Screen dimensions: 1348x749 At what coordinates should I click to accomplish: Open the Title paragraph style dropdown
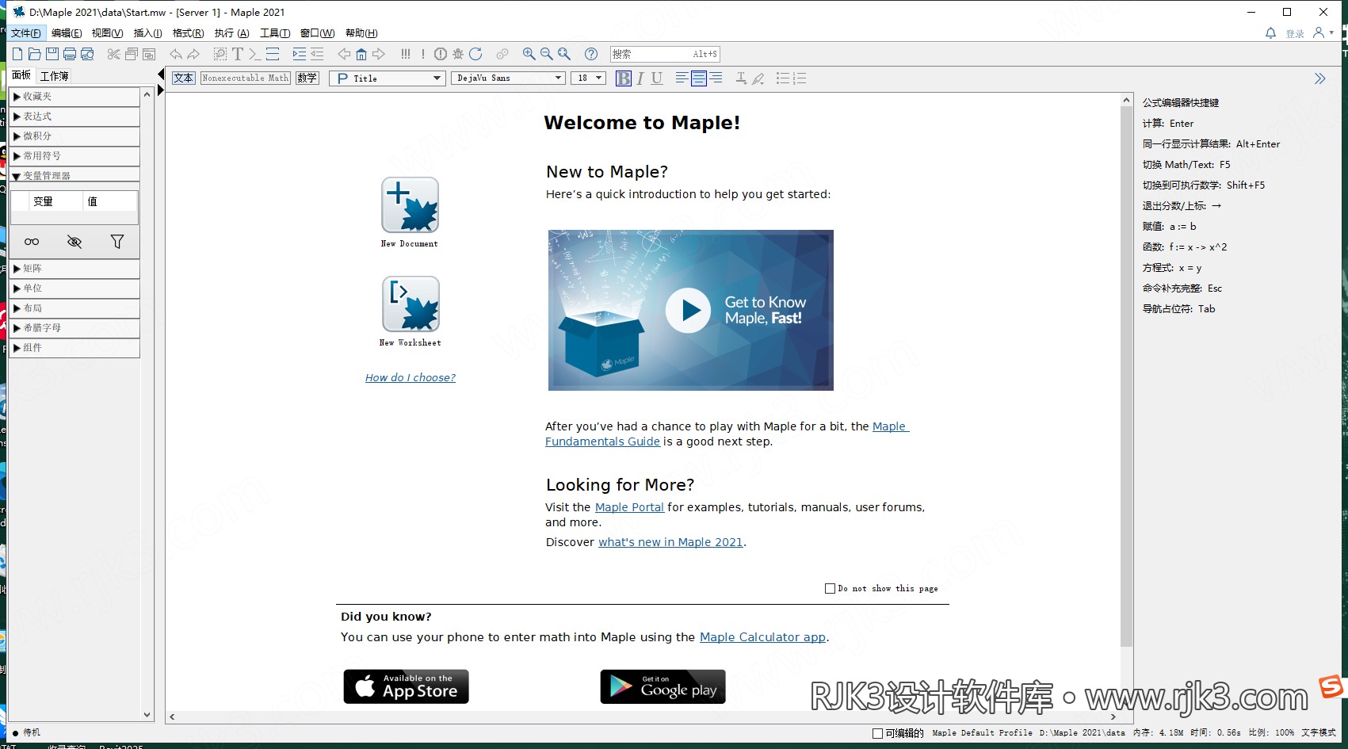tap(387, 78)
